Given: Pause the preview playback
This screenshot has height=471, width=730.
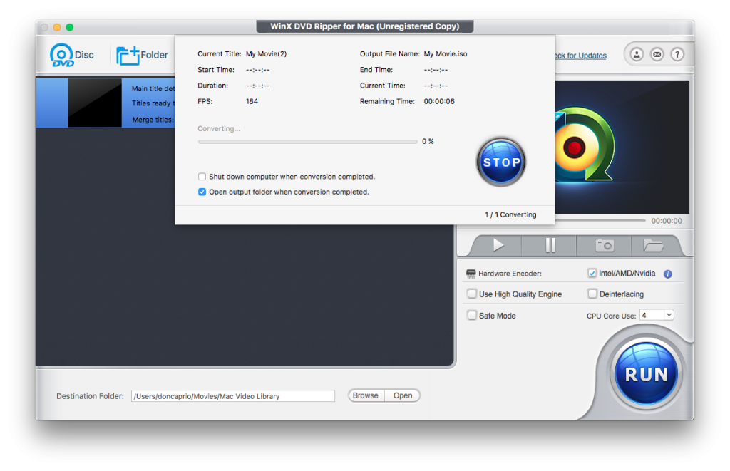Looking at the screenshot, I should coord(550,245).
